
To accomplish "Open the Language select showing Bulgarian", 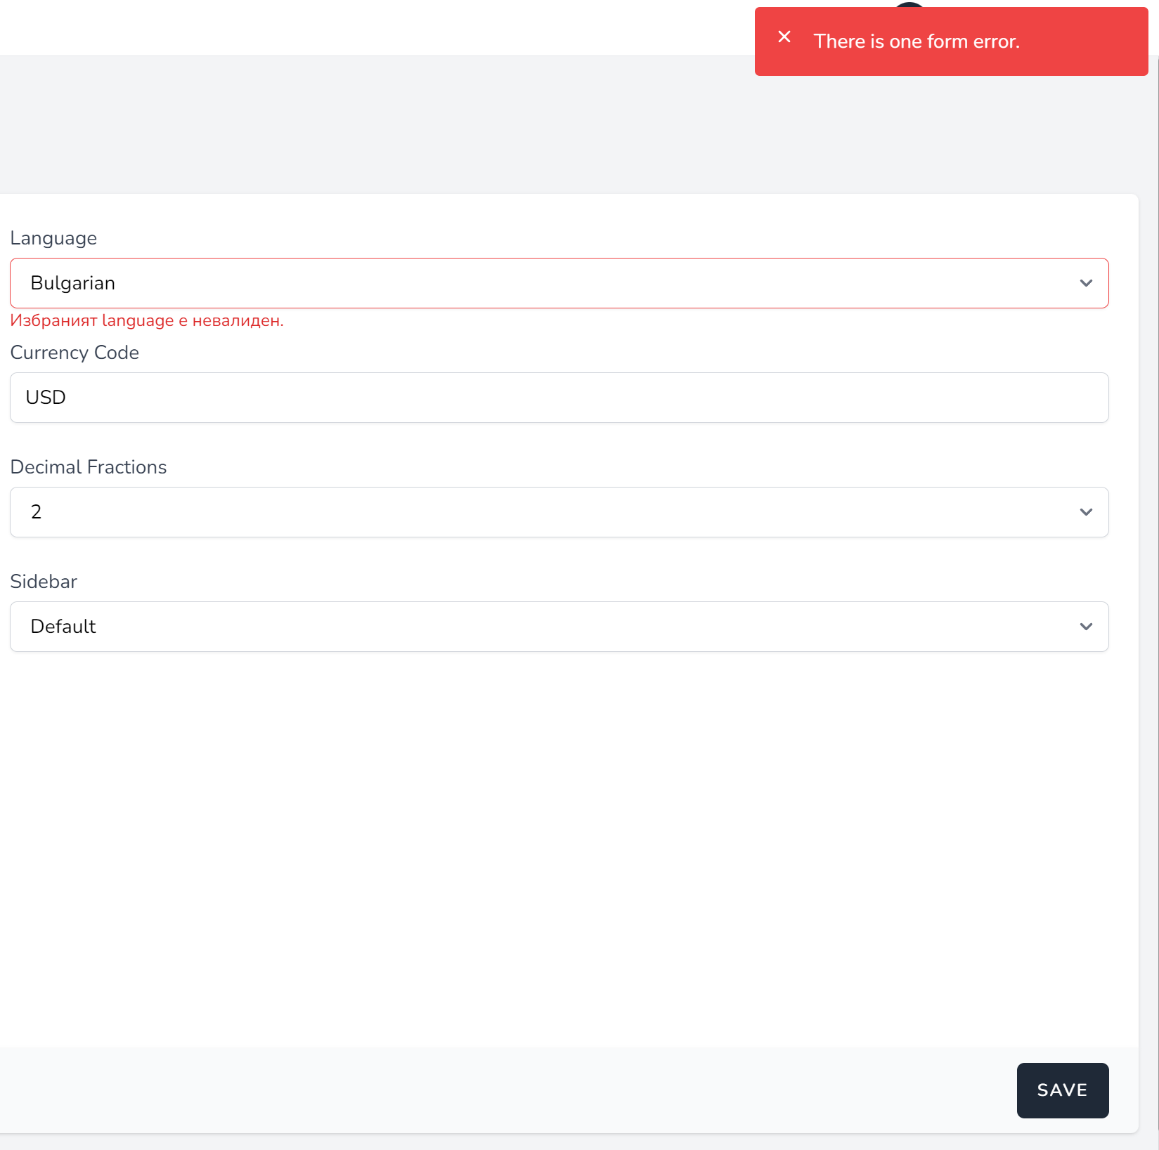I will (559, 283).
